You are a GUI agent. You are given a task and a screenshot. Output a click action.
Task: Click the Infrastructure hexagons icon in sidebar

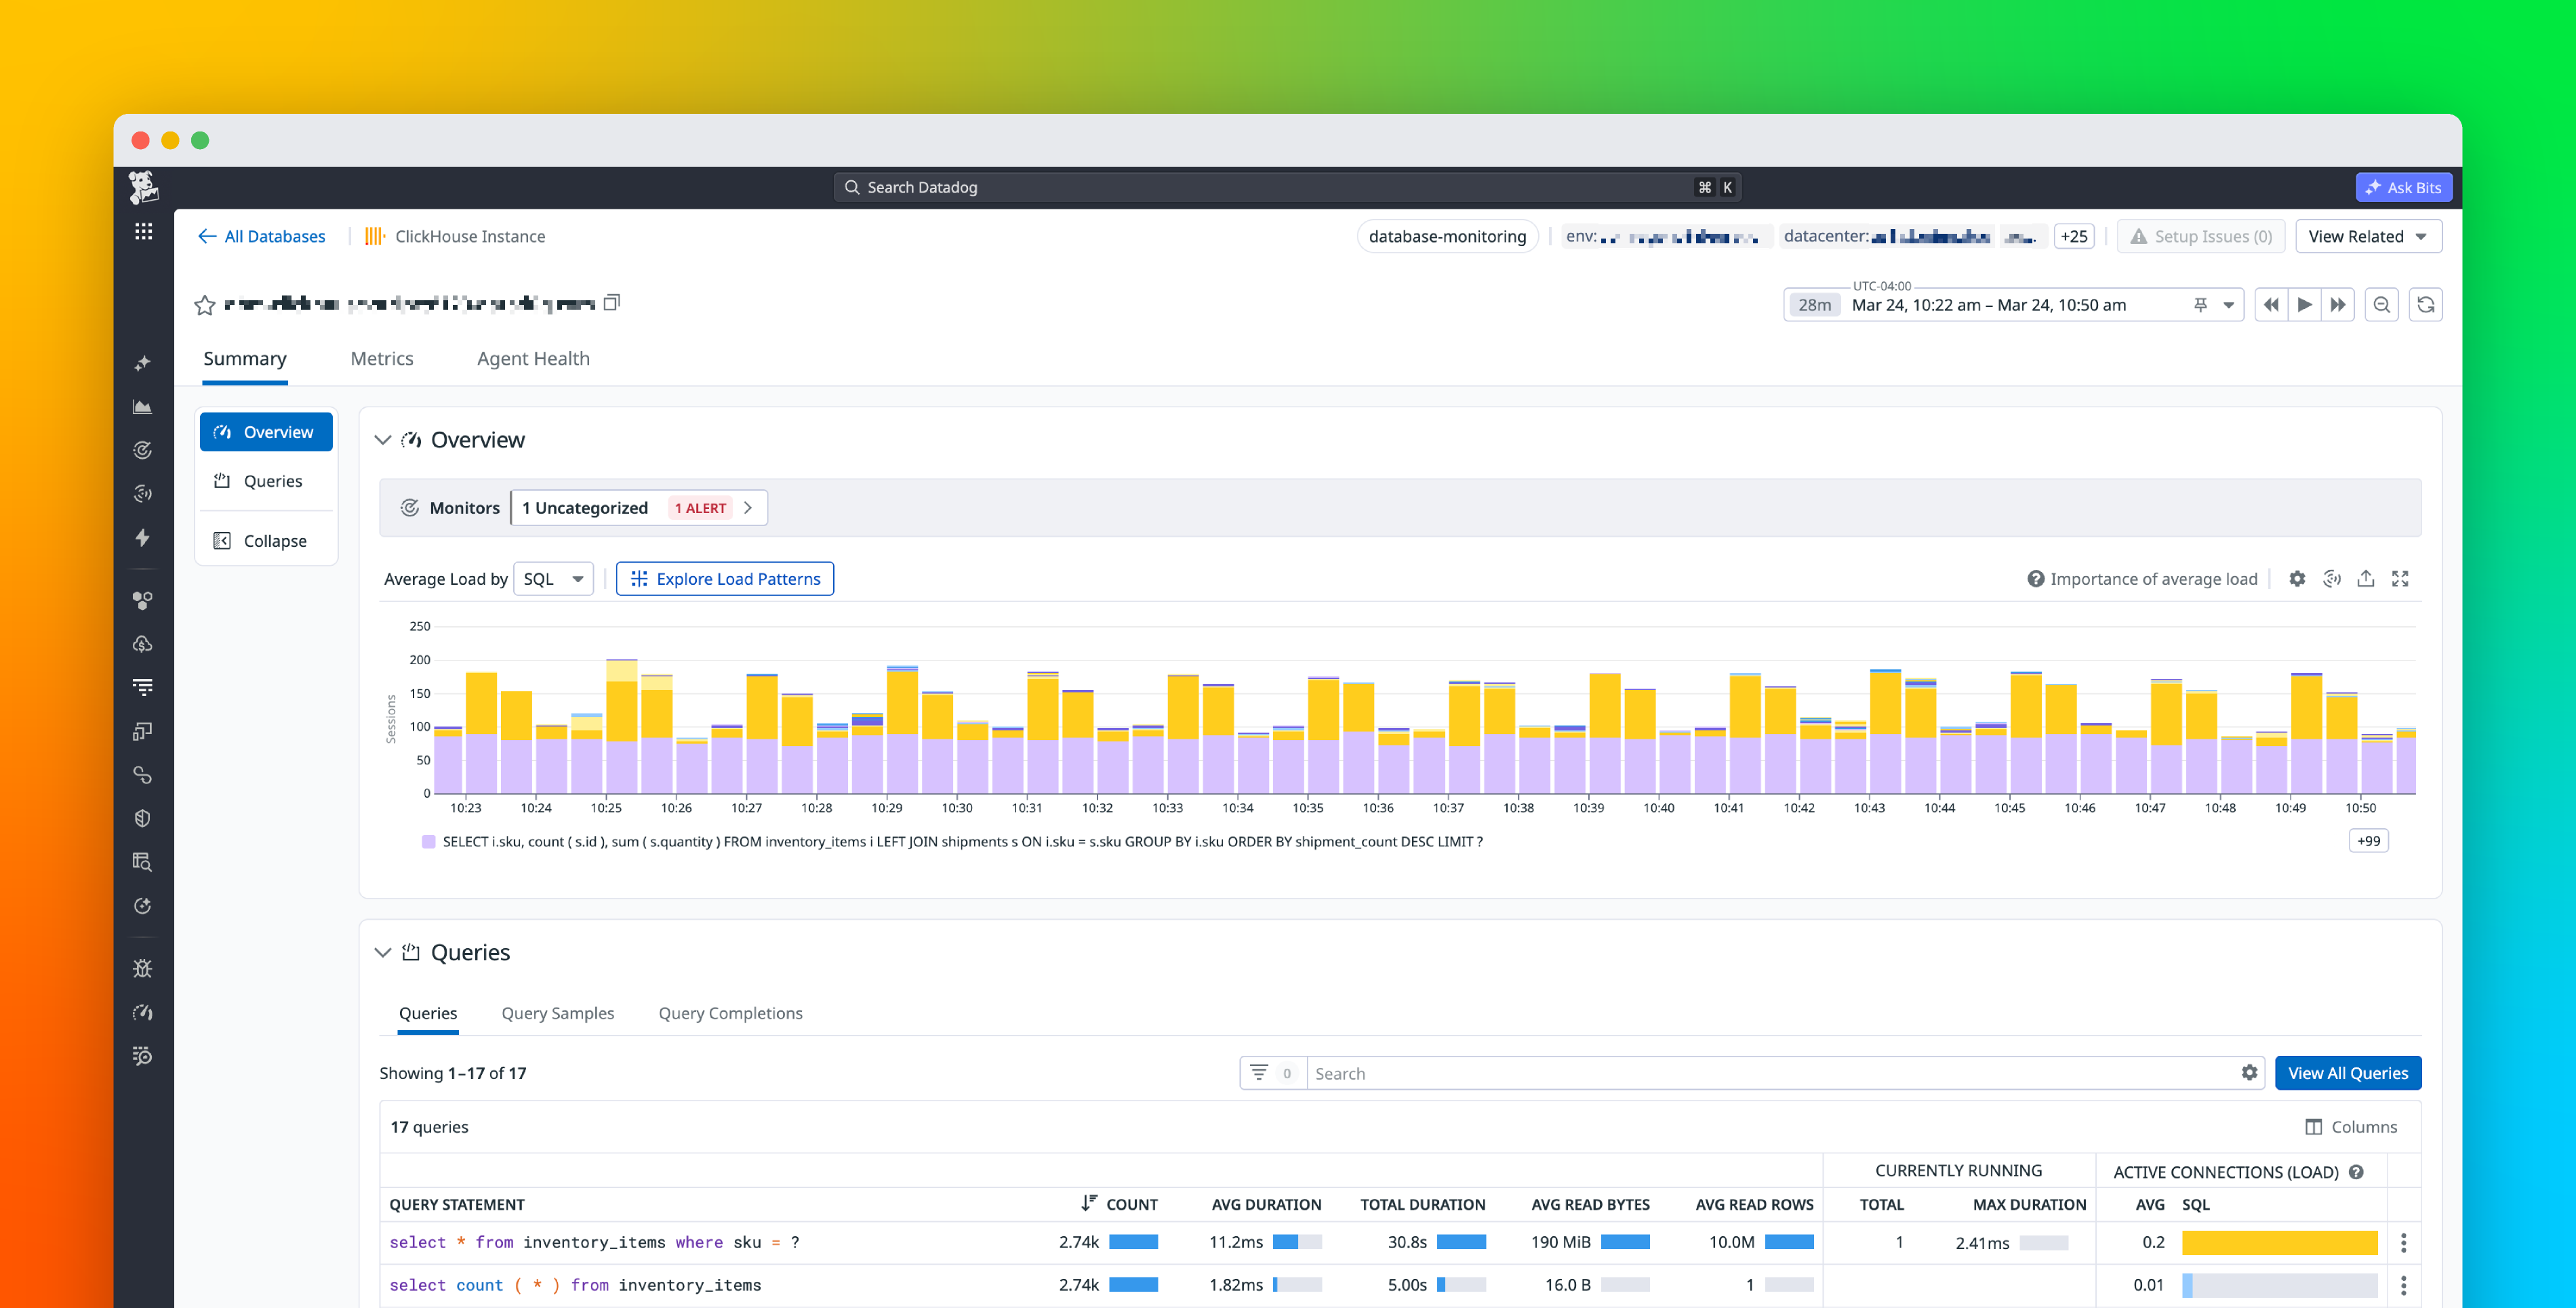point(143,600)
